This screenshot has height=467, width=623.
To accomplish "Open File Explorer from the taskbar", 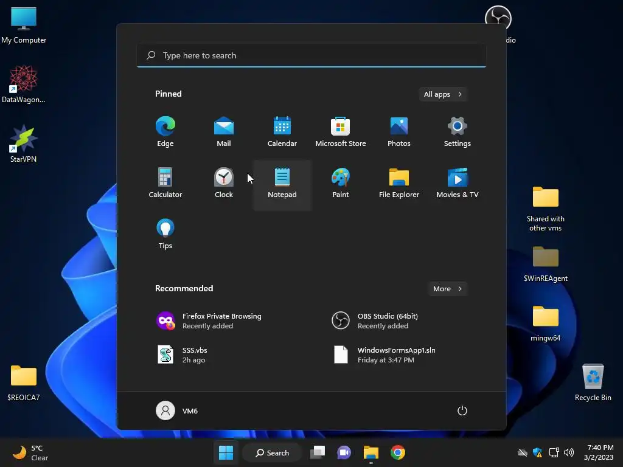I will coord(371,452).
